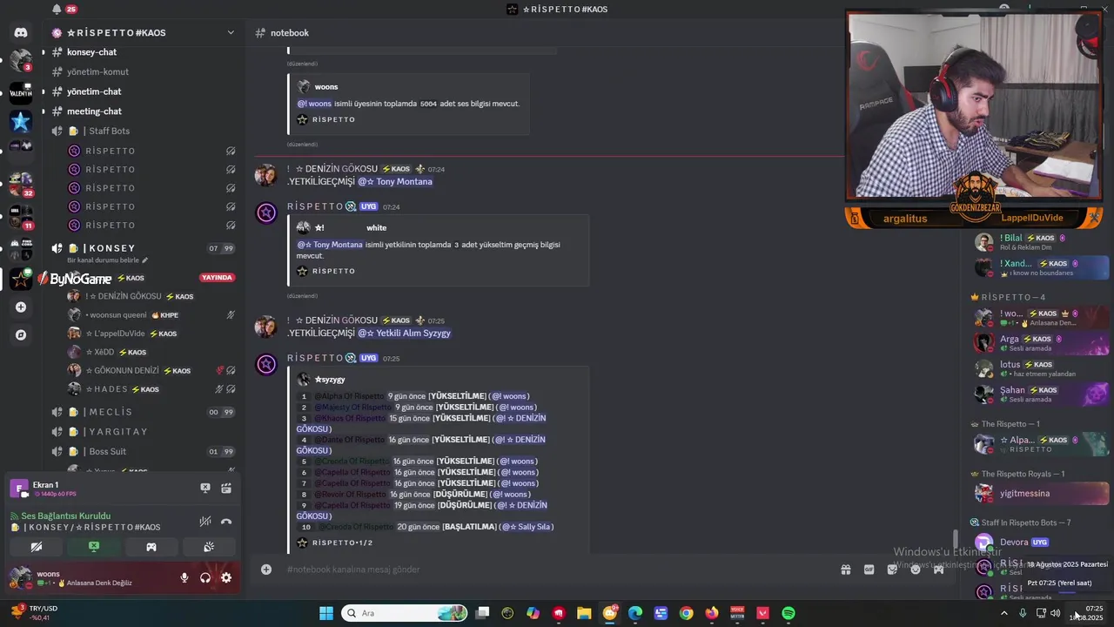
Task: Show hidden system tray icons chevron
Action: coord(1003,613)
